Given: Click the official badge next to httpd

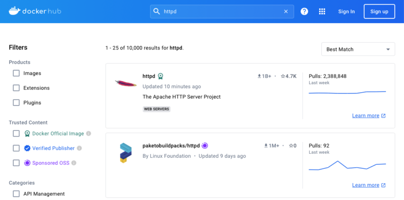Looking at the screenshot, I should pos(161,76).
